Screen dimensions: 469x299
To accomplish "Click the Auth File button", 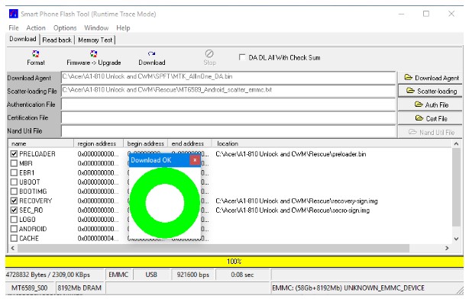I will click(x=430, y=104).
